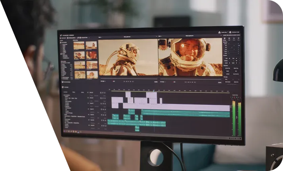Select the third Inspector tab icon
The height and width of the screenshot is (171, 283).
click(234, 38)
